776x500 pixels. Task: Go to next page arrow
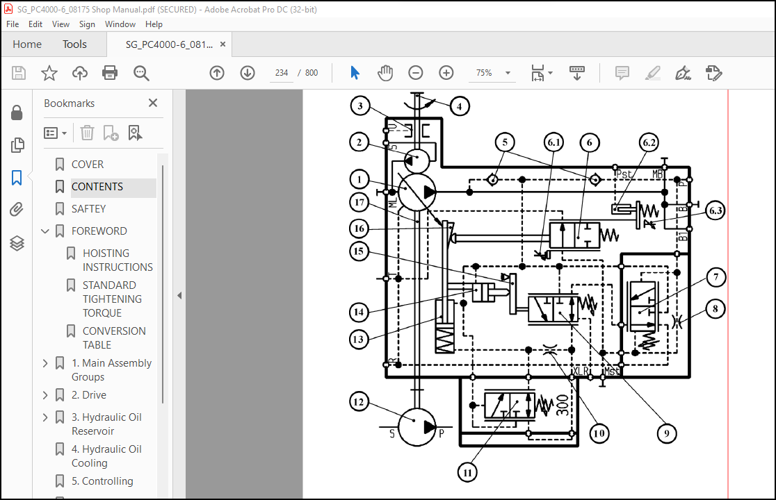pos(248,73)
